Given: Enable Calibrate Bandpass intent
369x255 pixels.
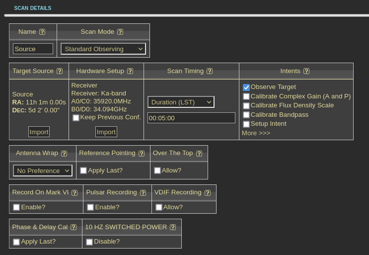Looking at the screenshot, I should pos(246,115).
